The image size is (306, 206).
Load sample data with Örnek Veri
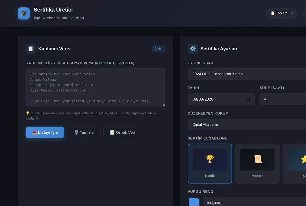point(123,132)
